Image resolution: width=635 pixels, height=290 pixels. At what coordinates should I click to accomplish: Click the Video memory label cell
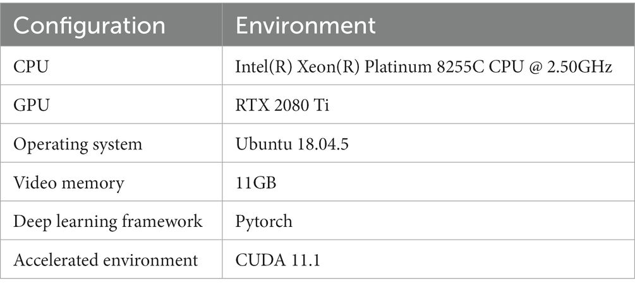(x=68, y=183)
